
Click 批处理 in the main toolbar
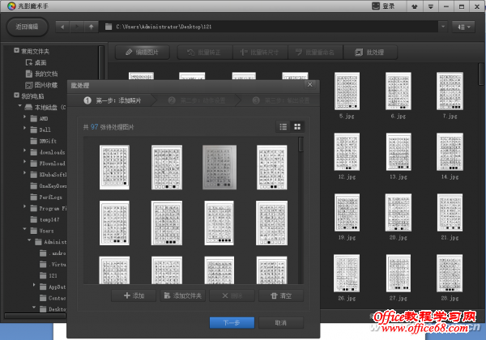click(x=375, y=52)
